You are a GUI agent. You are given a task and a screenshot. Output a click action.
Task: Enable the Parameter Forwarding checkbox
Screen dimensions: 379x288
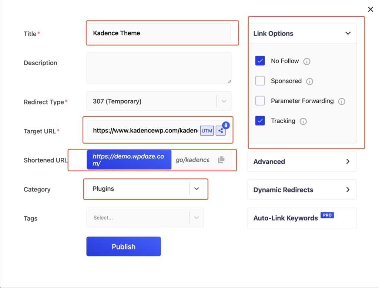(260, 101)
